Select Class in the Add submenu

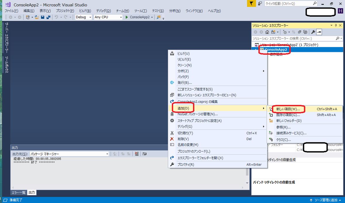pos(305,140)
